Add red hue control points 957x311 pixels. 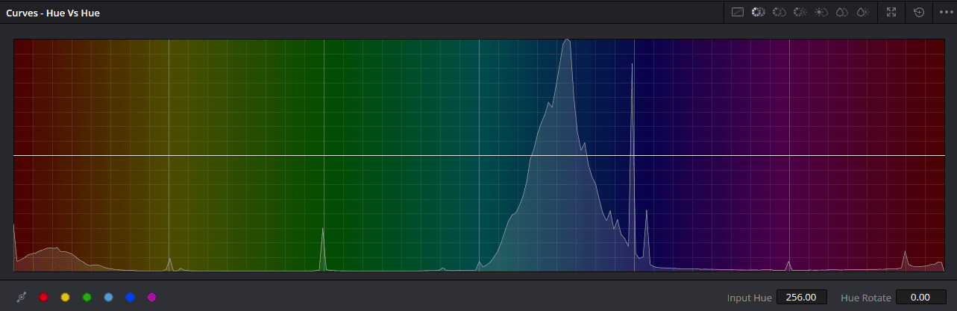[x=43, y=297]
